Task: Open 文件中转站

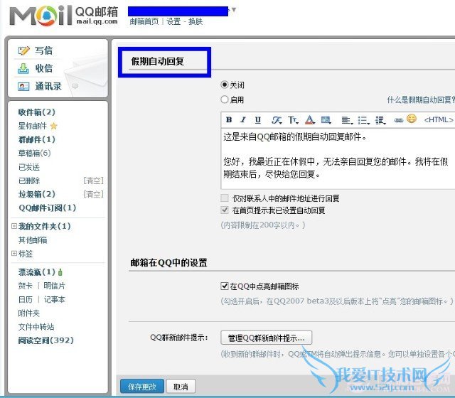Action: click(x=36, y=327)
